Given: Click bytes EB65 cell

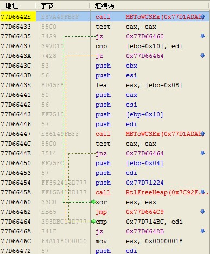Looking at the screenshot, I should 49,212.
